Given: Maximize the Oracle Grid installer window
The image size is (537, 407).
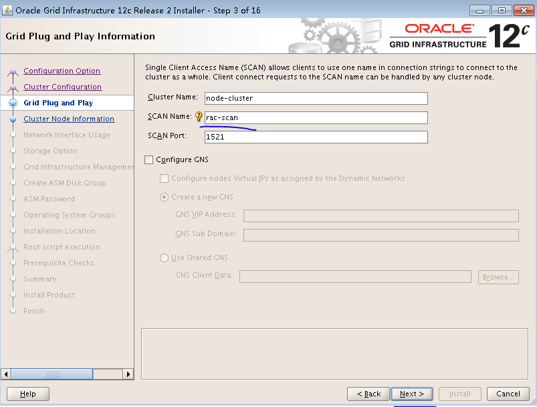Looking at the screenshot, I should 502,11.
